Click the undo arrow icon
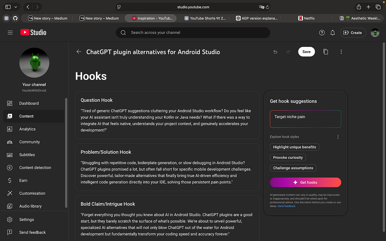 [x=275, y=52]
